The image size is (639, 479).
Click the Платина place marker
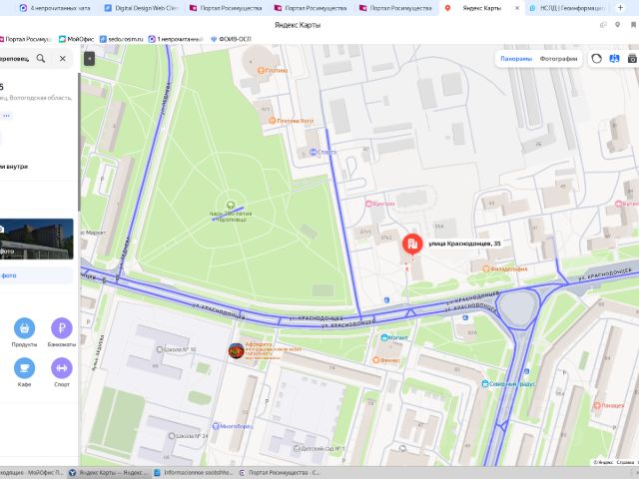262,71
